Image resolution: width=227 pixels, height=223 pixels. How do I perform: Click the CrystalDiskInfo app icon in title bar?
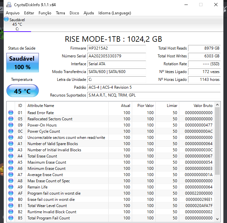tap(9, 5)
